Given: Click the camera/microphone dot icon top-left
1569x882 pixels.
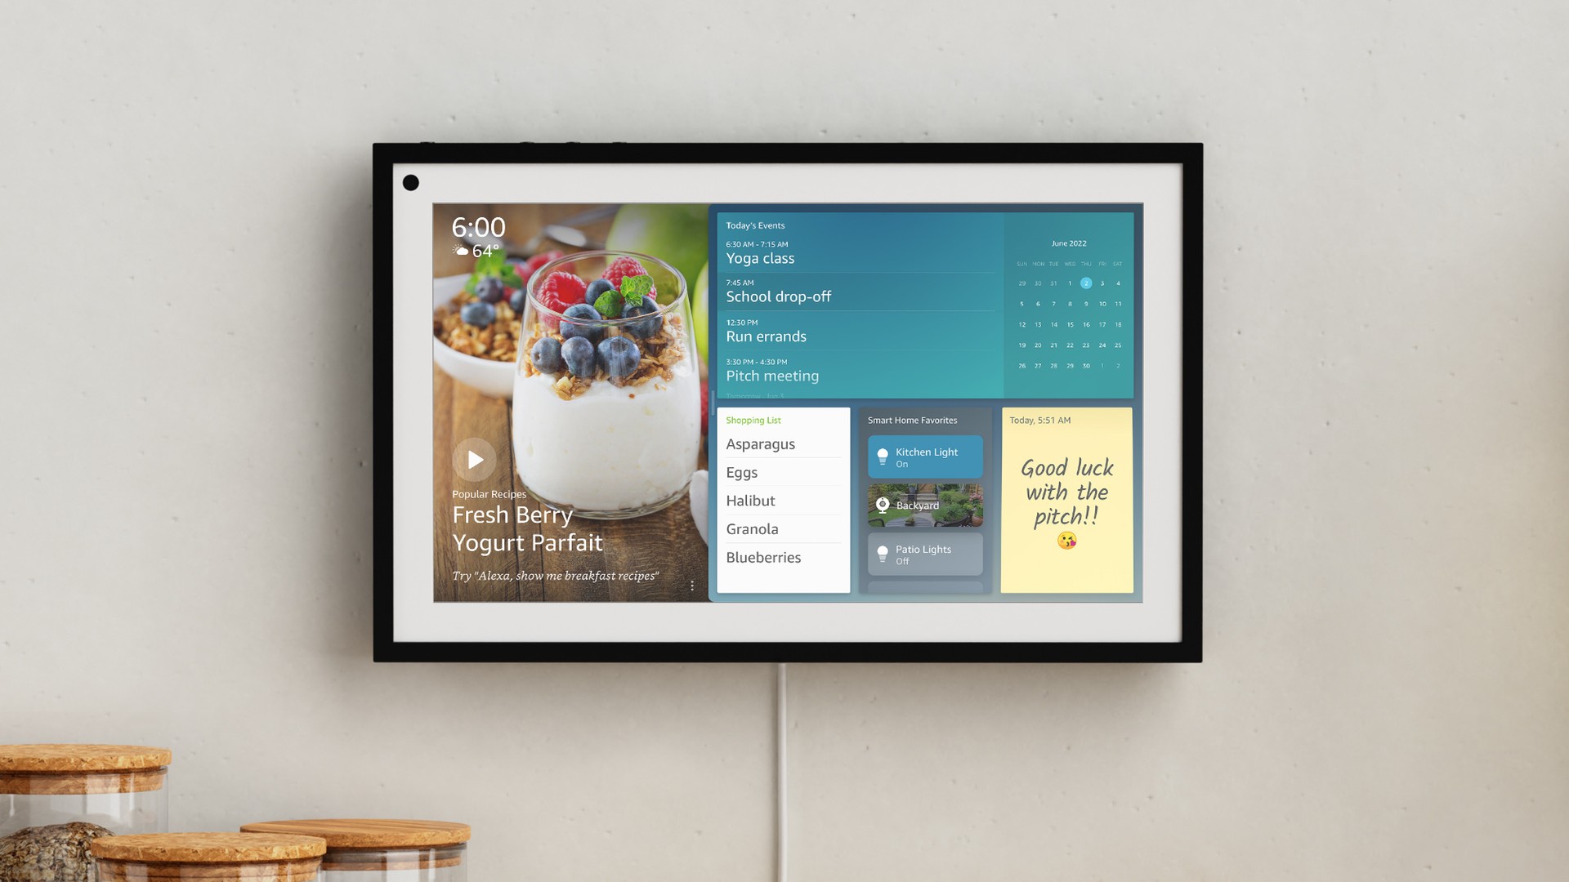Looking at the screenshot, I should tap(409, 182).
